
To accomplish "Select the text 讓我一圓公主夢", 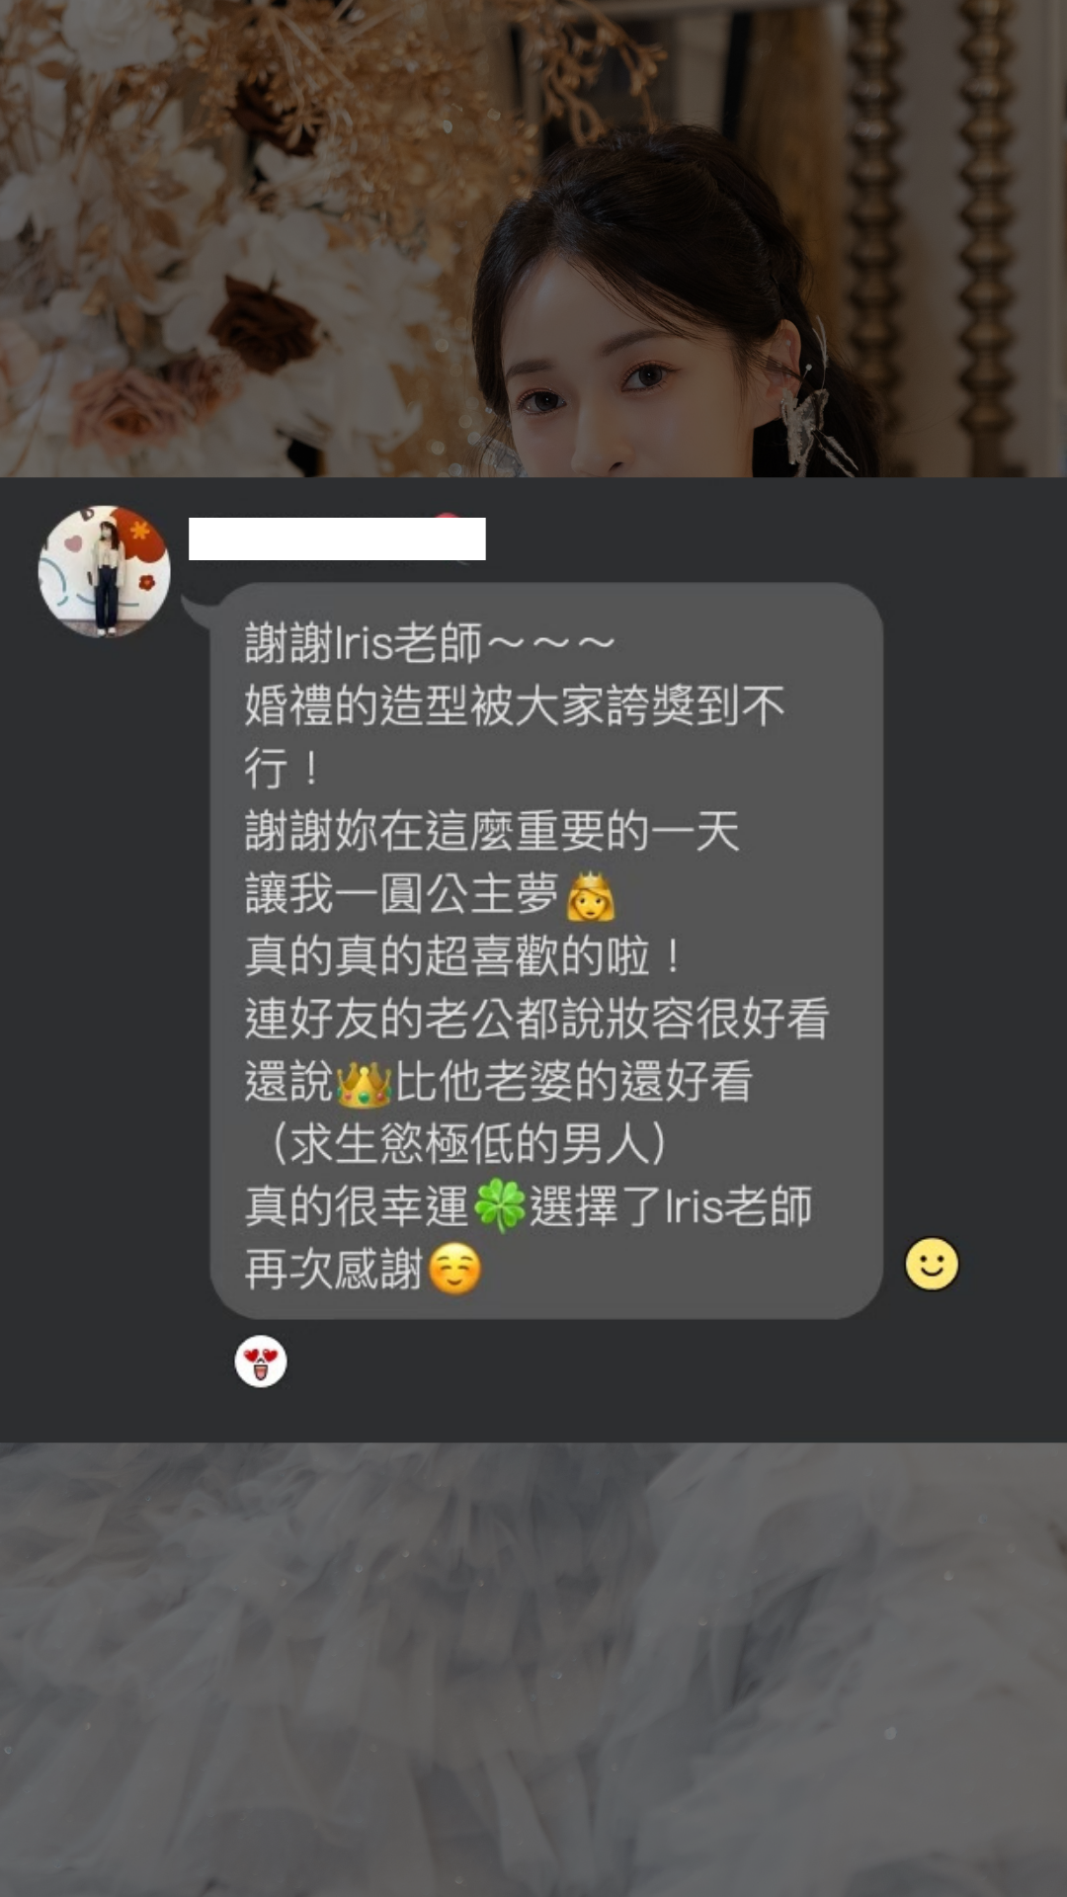I will [401, 894].
